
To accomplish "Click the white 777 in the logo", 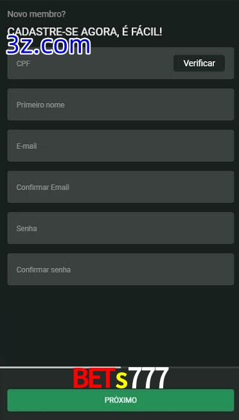I will pos(150,378).
